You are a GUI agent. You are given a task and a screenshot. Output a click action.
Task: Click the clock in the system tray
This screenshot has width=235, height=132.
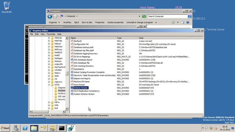(x=225, y=128)
